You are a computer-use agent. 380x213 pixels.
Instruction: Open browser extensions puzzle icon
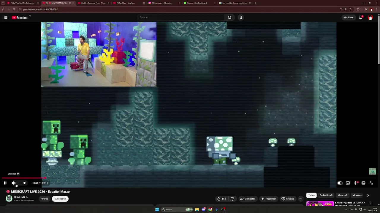[358, 9]
